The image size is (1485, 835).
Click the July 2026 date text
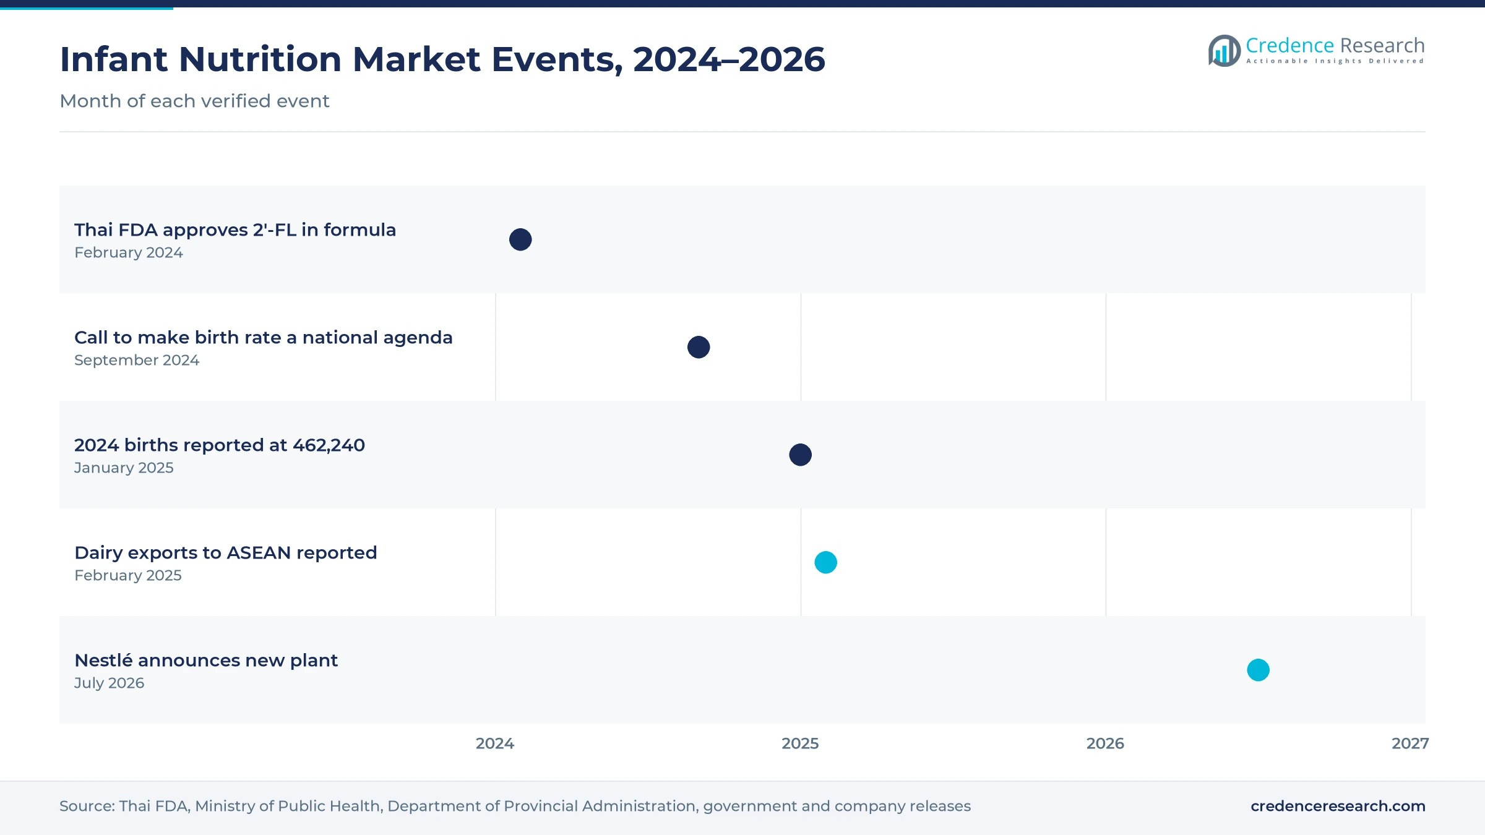[x=109, y=683]
